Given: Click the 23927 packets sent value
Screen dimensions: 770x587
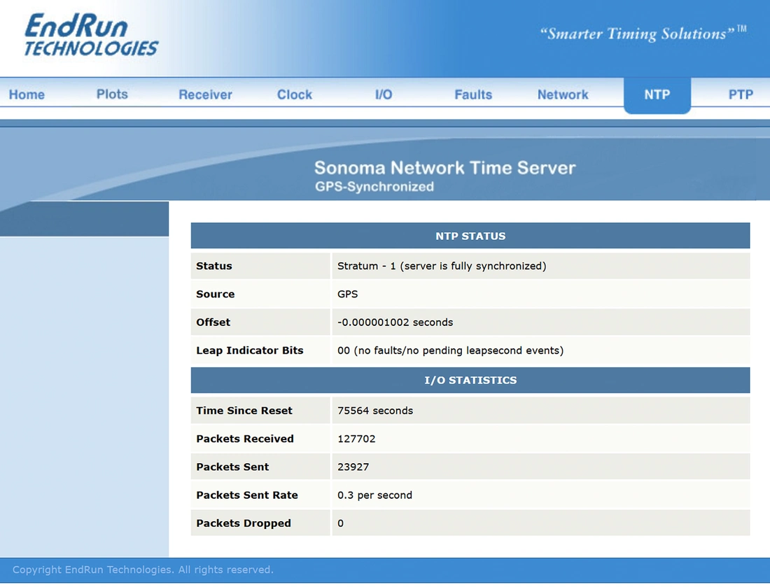Looking at the screenshot, I should [353, 467].
